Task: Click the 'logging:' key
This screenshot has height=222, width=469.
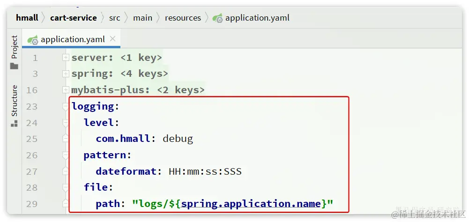Action: [96, 106]
